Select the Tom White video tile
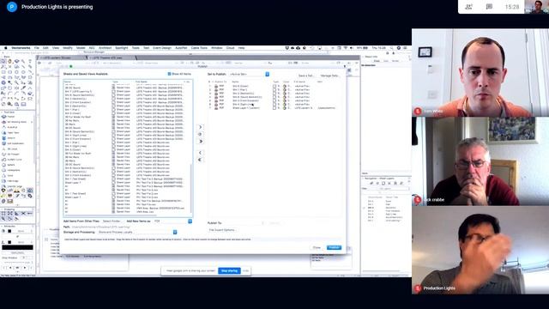Screen dimensions: 549x309 [x=480, y=72]
